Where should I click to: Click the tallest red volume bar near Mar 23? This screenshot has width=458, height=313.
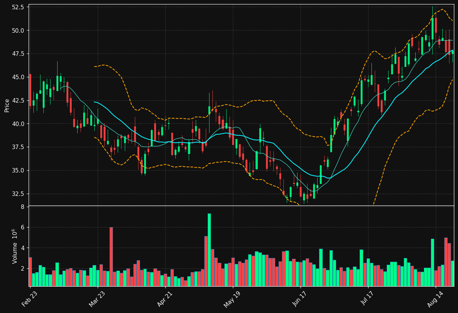tap(111, 256)
